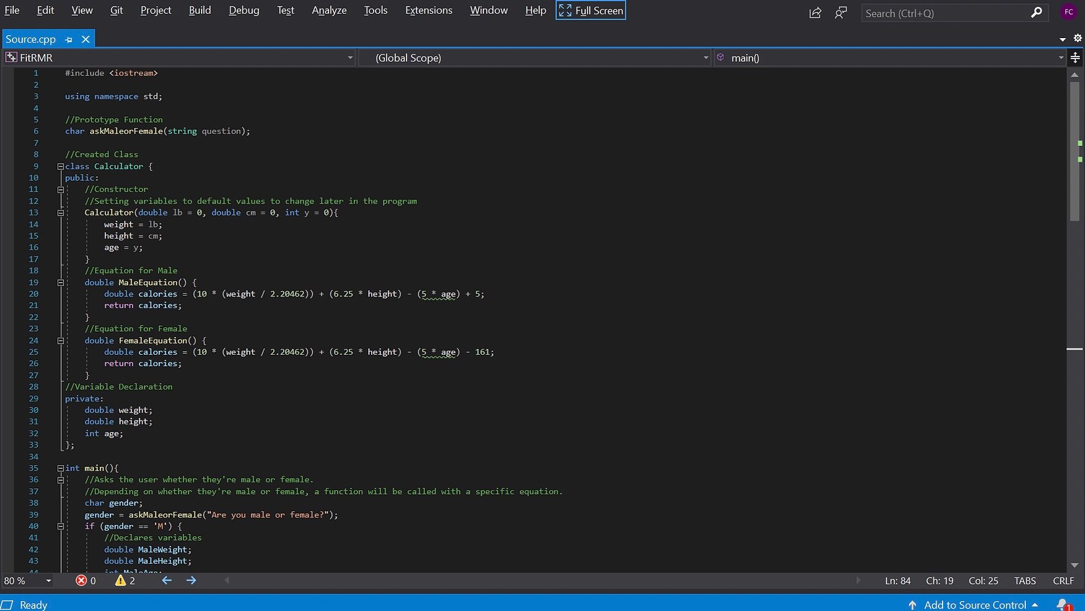Open the document list dropdown arrow
The height and width of the screenshot is (611, 1085).
coord(1063,39)
